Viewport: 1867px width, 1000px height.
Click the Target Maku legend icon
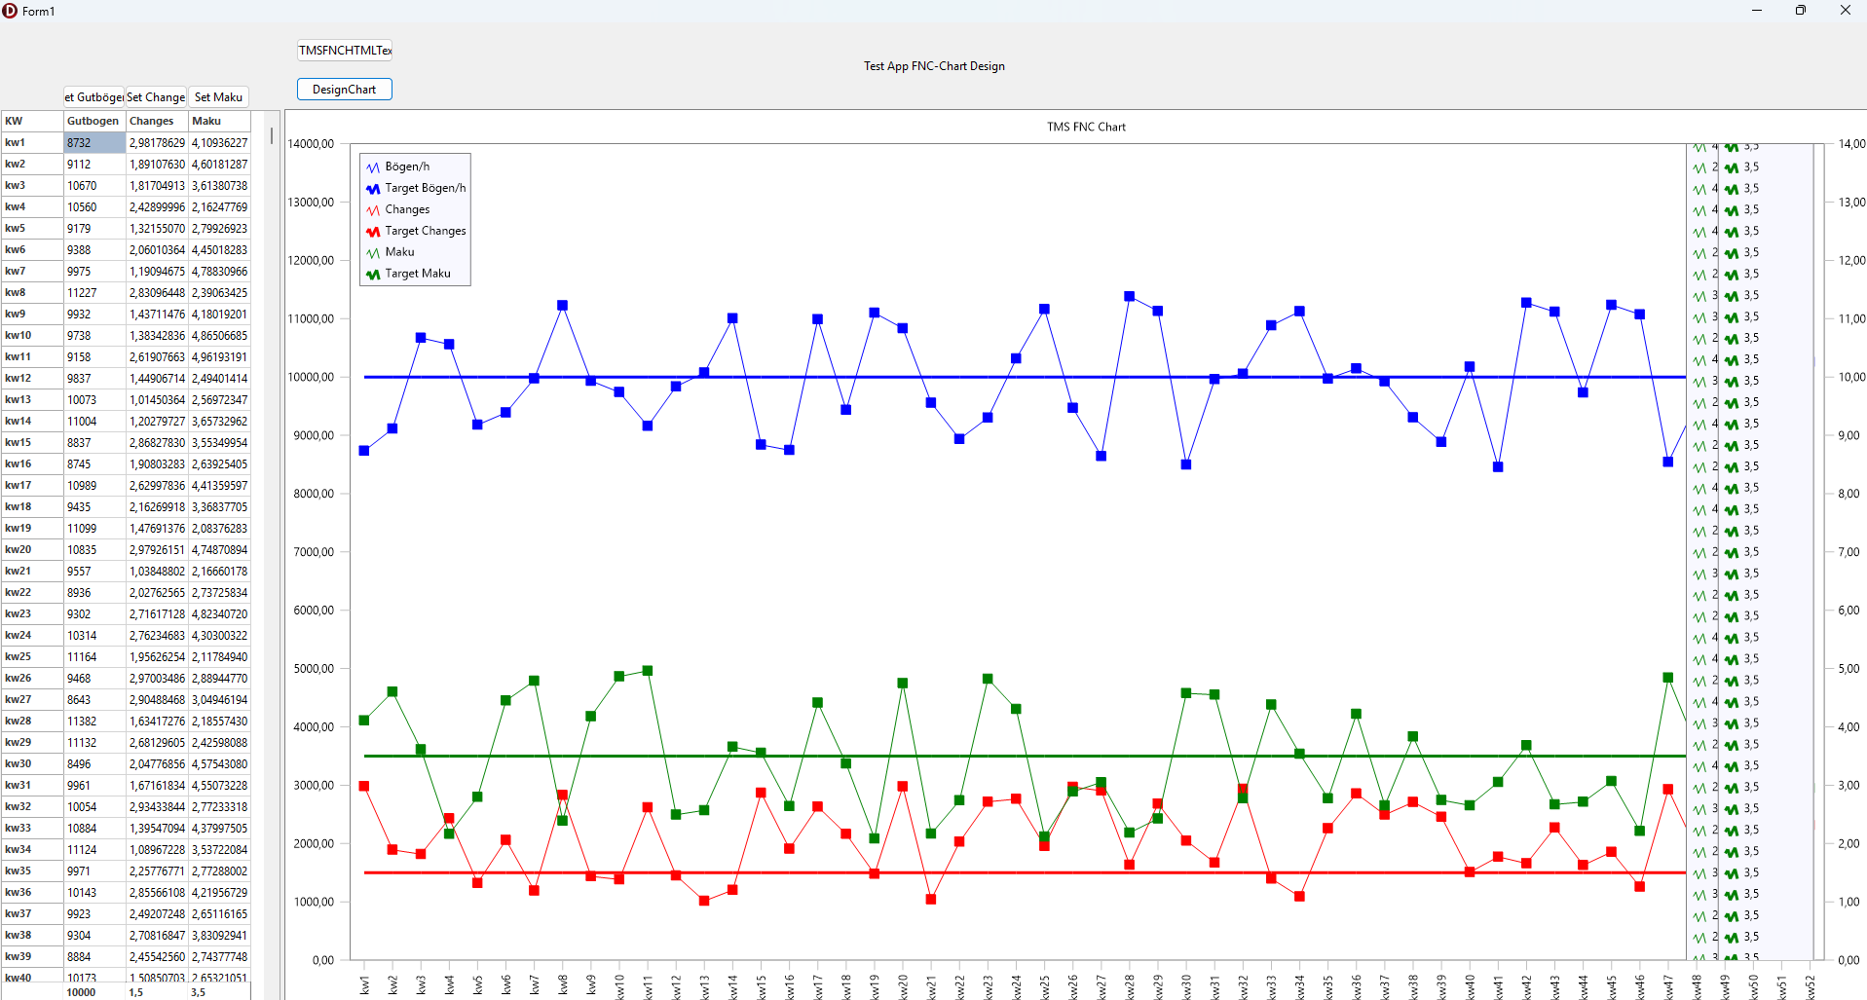click(x=373, y=275)
